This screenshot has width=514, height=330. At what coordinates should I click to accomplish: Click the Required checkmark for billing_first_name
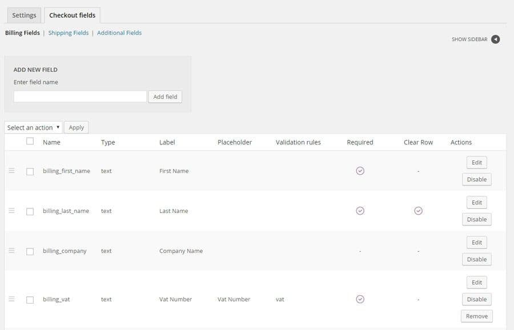(x=360, y=171)
